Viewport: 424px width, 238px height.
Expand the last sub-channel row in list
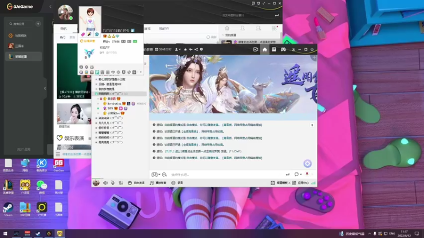96,142
